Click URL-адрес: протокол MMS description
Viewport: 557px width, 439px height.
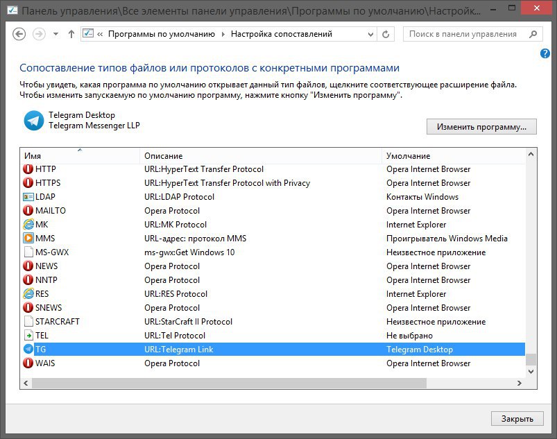[195, 239]
